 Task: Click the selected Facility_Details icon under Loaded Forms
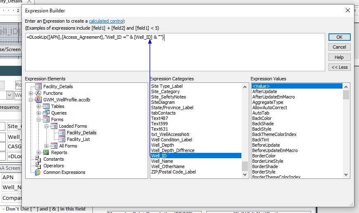[x=62, y=133]
